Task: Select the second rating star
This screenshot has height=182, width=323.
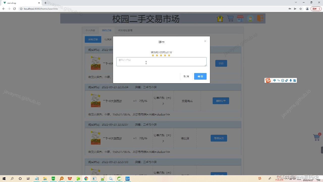Action: (x=157, y=55)
